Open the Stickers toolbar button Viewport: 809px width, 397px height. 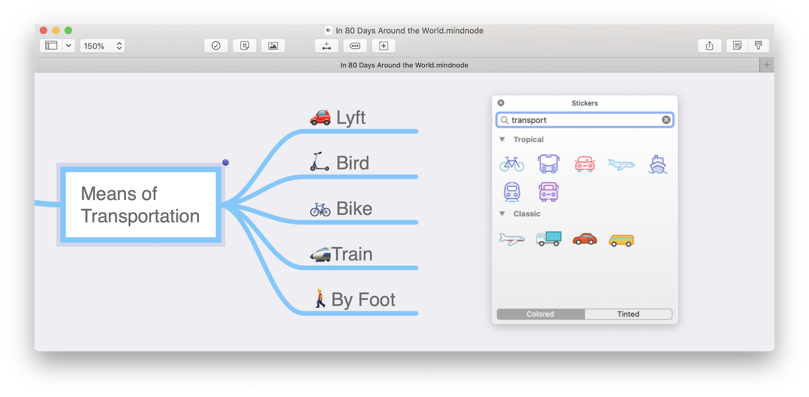click(x=245, y=46)
